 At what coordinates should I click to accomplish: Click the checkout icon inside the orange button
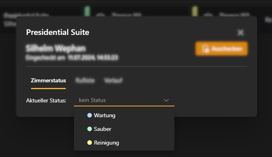point(205,49)
